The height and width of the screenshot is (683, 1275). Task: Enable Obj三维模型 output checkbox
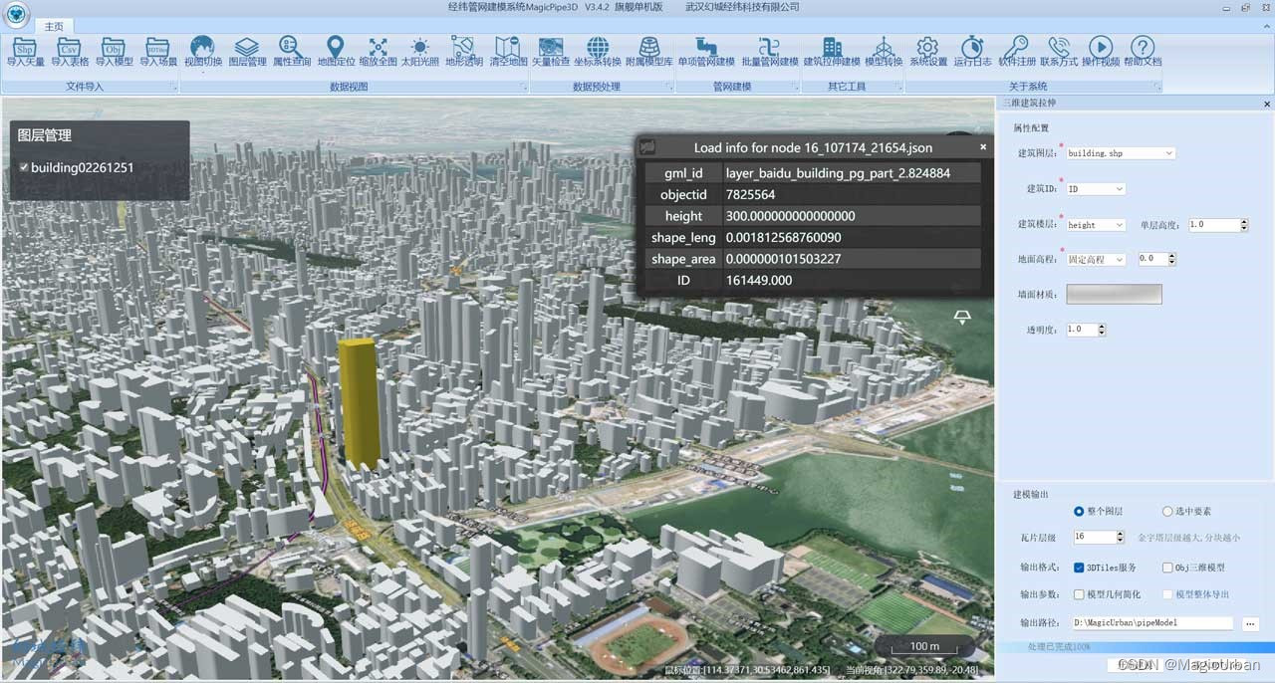point(1167,568)
